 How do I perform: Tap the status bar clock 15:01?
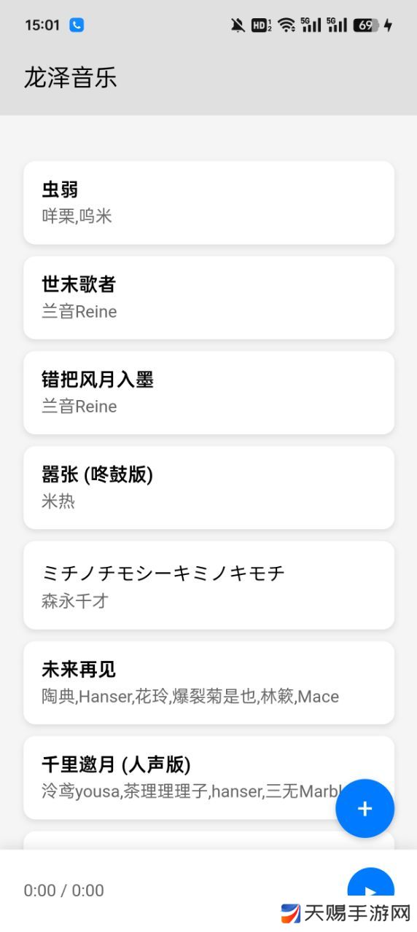pyautogui.click(x=42, y=26)
